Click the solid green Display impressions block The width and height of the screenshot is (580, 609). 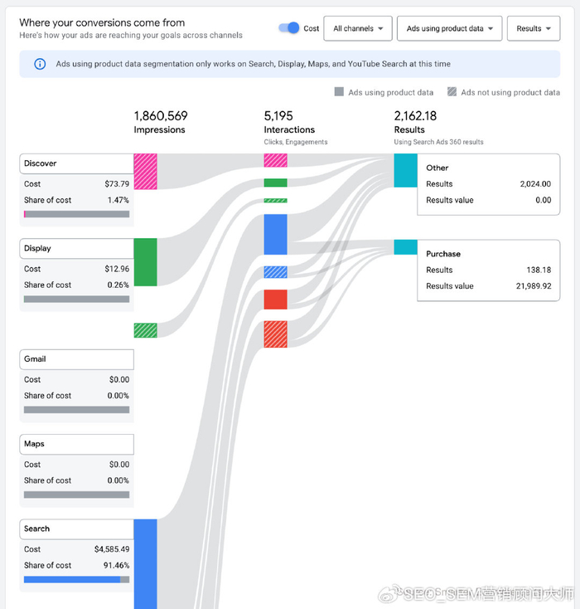(x=145, y=262)
